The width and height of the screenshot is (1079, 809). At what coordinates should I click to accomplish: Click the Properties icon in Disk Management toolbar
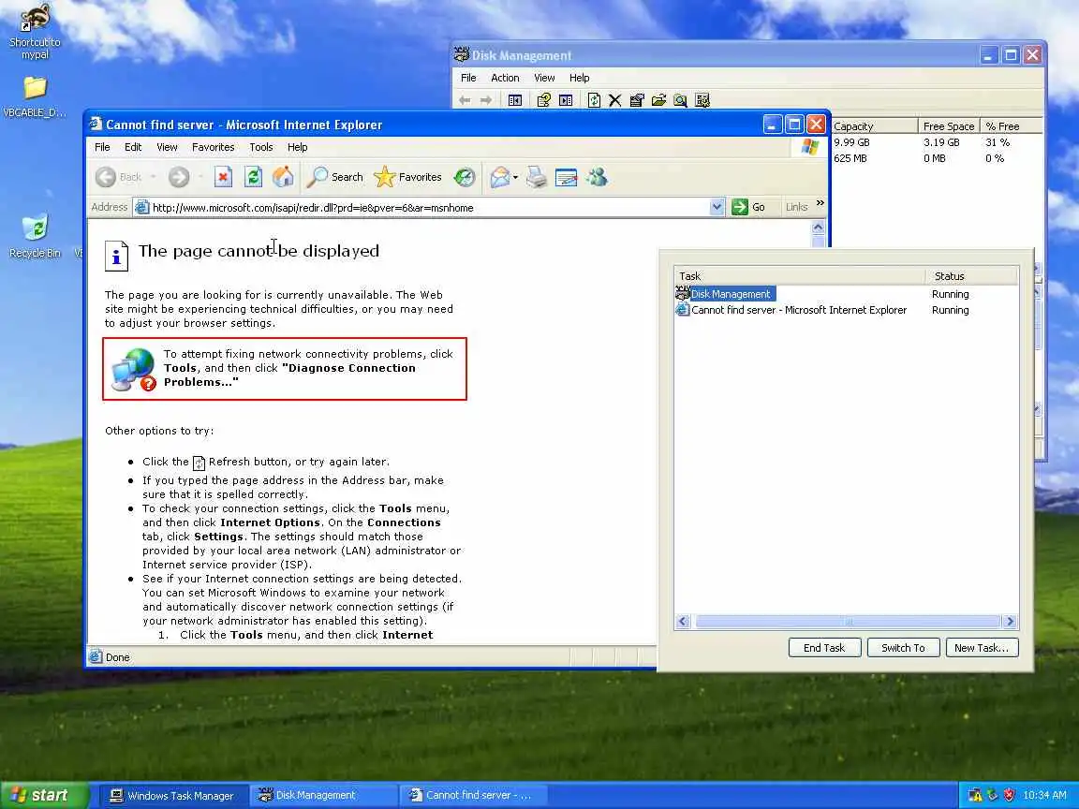[x=637, y=100]
